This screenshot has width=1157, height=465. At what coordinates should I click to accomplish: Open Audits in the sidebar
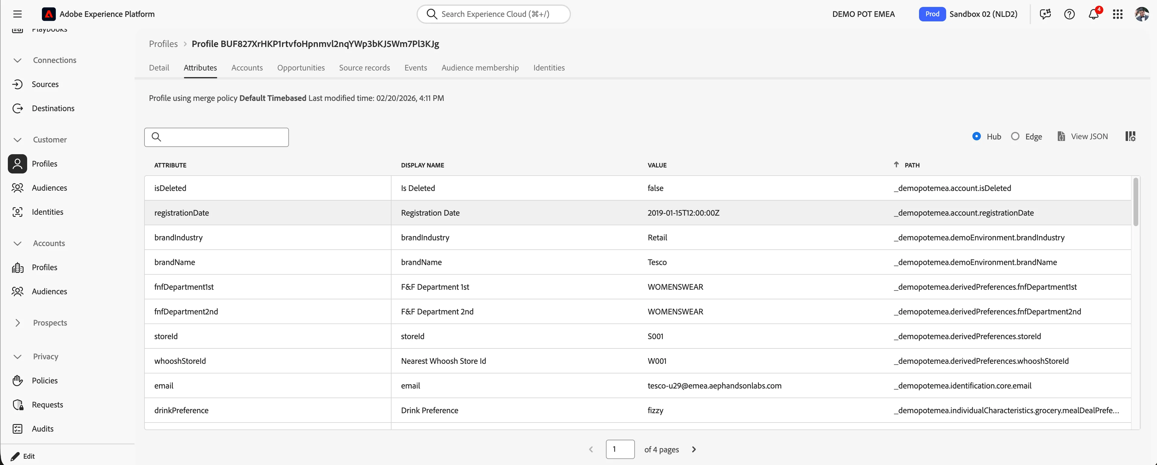tap(43, 429)
